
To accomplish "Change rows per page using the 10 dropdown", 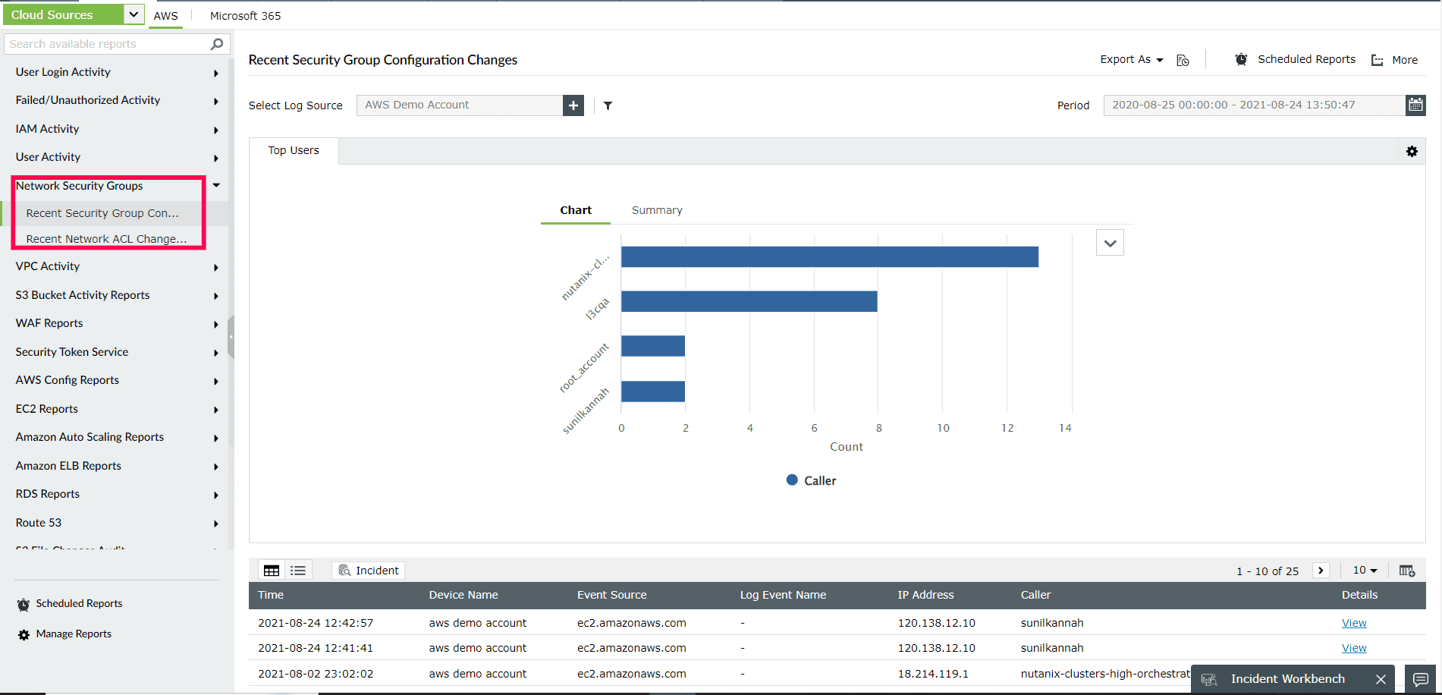I will [x=1364, y=570].
